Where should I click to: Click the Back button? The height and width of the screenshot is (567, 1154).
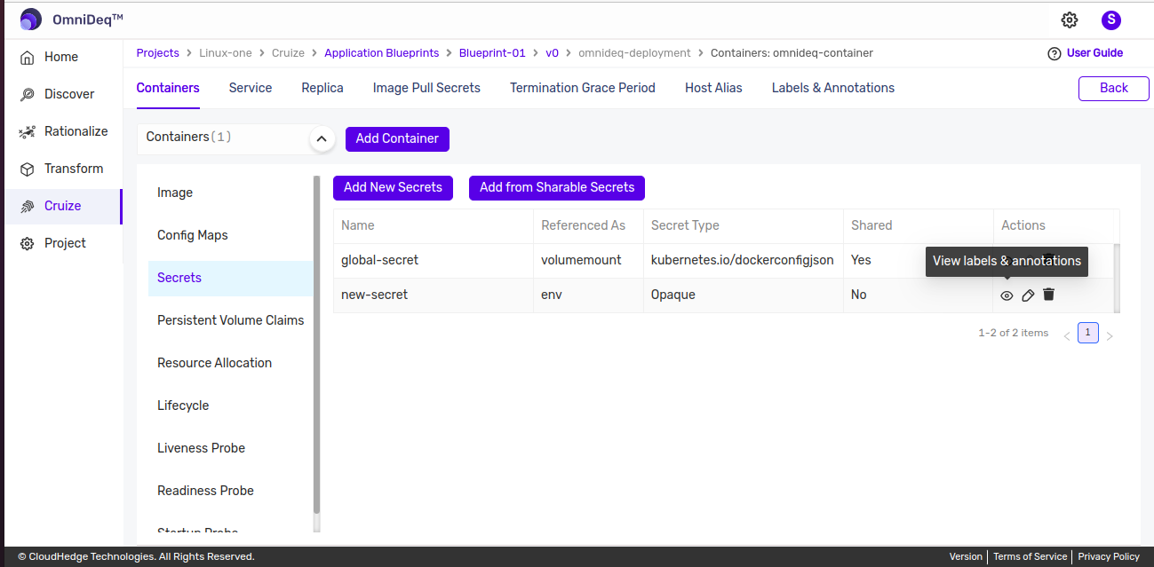tap(1113, 88)
